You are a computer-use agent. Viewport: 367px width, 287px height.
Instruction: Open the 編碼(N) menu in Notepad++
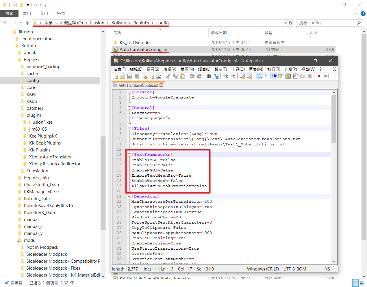(x=187, y=69)
